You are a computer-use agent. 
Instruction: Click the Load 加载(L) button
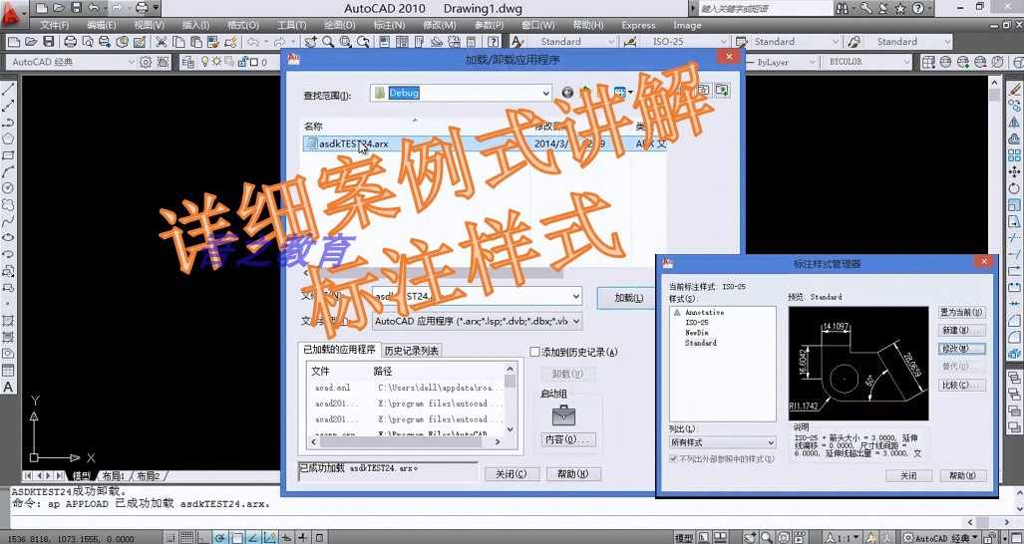point(629,298)
